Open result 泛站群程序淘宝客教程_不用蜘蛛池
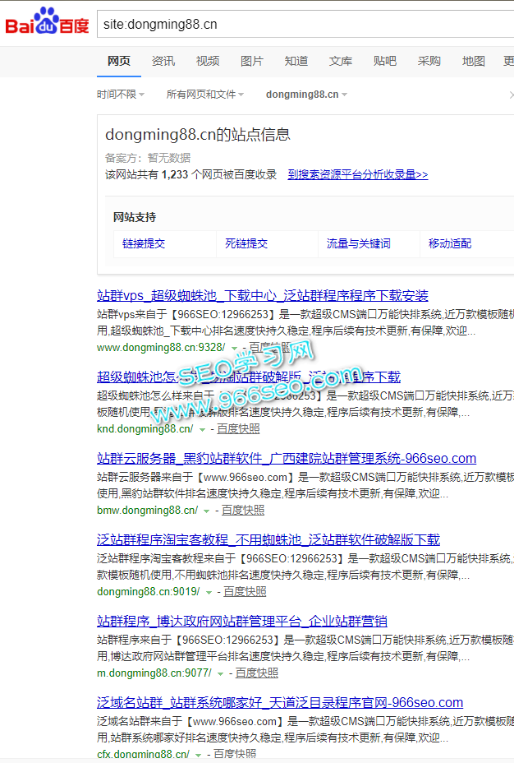The height and width of the screenshot is (763, 514). click(x=268, y=539)
